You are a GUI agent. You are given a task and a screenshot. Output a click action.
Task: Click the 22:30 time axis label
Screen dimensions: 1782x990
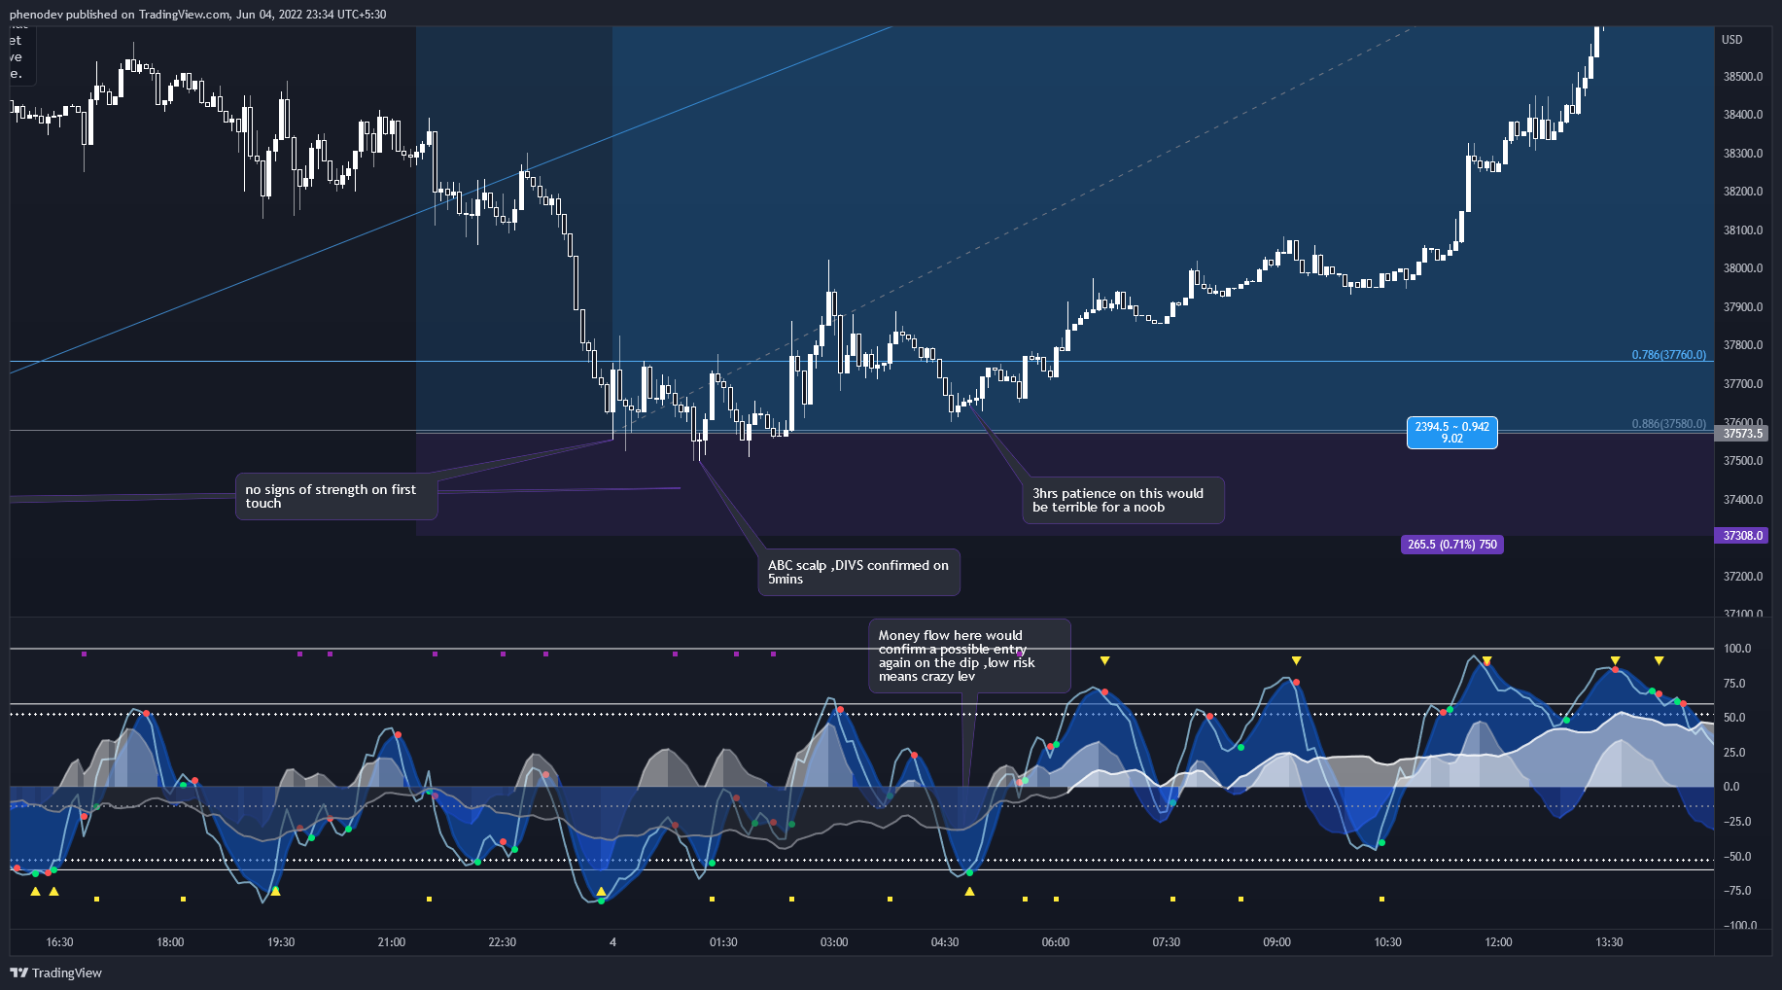click(502, 942)
